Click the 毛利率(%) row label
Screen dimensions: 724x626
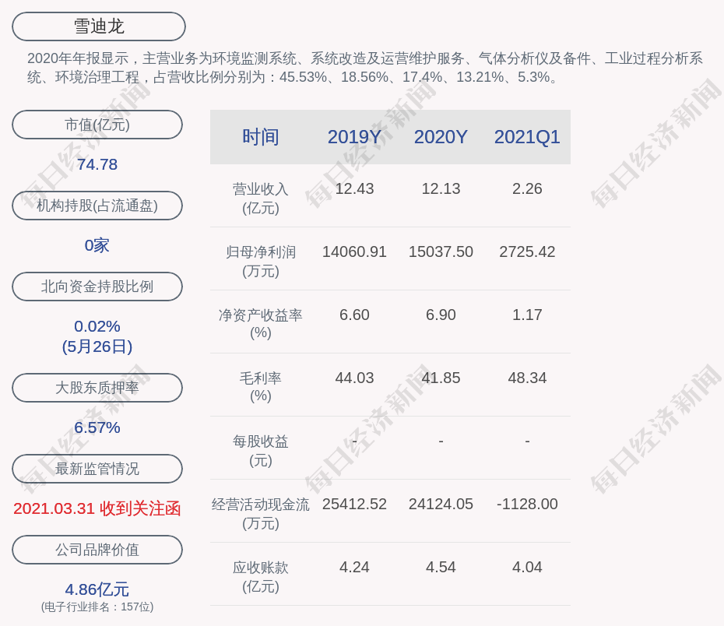click(x=261, y=387)
